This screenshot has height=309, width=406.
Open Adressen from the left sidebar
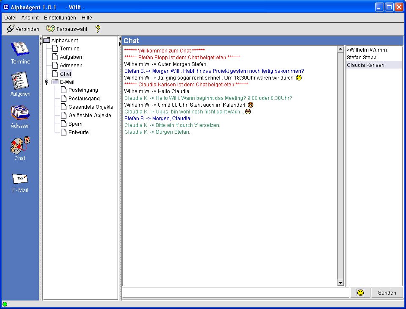coord(20,116)
